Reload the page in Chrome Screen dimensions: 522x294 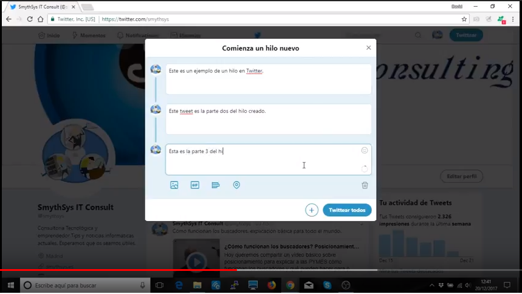[29, 19]
